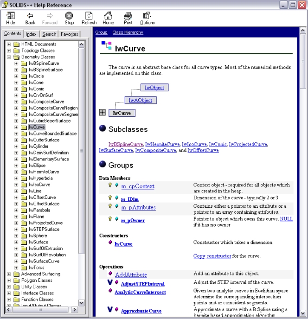Expand the HTML Documents node
The image size is (308, 319).
9,44
